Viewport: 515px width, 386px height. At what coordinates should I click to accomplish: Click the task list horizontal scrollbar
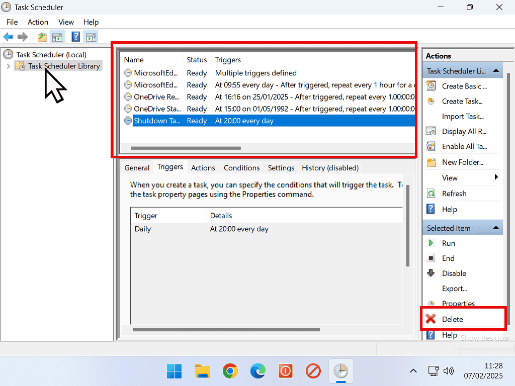(x=186, y=148)
